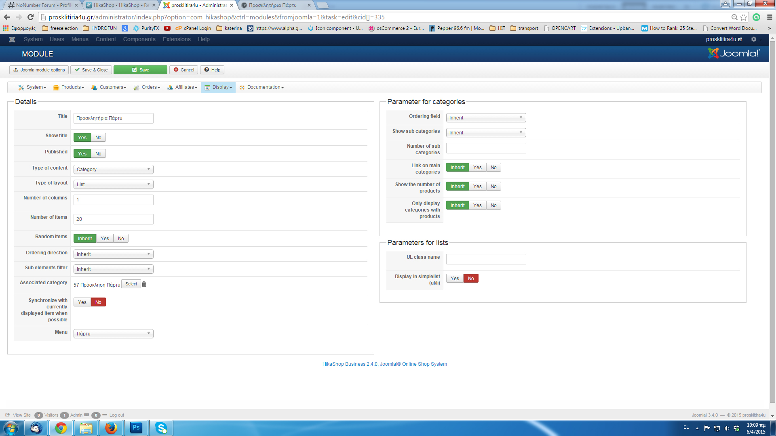The image size is (776, 436).
Task: Open the HikaShop Affiliates menu
Action: coord(182,87)
